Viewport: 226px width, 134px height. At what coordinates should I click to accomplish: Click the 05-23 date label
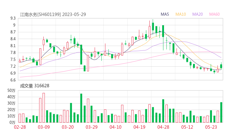coord(211,127)
